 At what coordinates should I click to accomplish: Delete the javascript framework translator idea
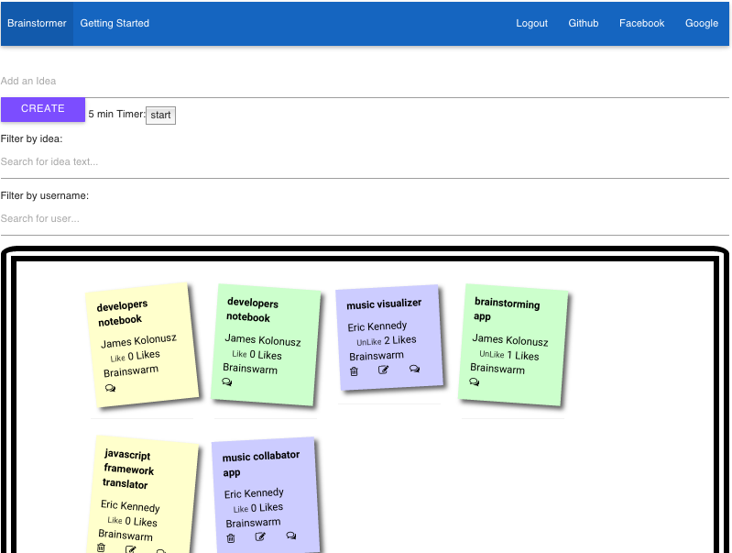click(102, 547)
